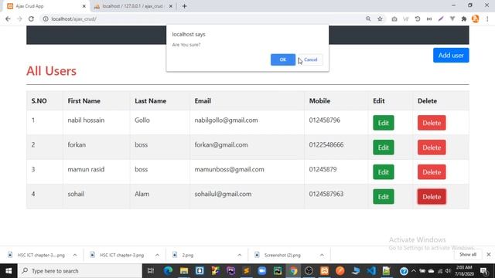Open File Explorer from taskbar
The image size is (495, 278).
pyautogui.click(x=184, y=271)
